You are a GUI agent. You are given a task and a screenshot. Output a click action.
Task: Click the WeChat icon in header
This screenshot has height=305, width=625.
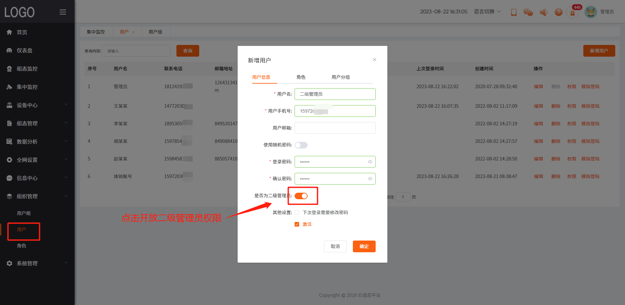pyautogui.click(x=528, y=12)
